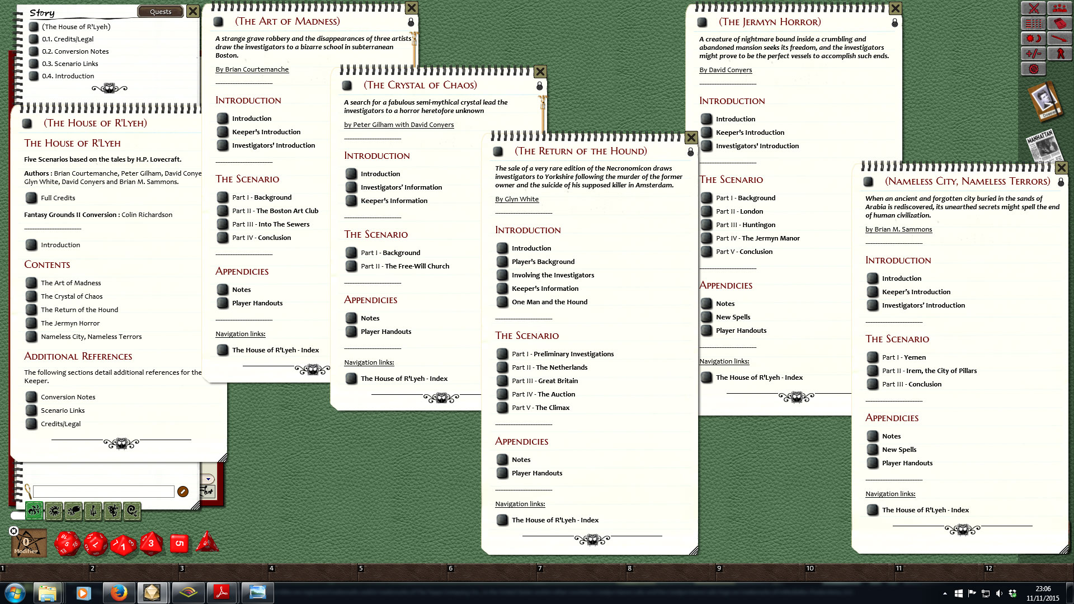The height and width of the screenshot is (604, 1074).
Task: Click inside the chat text input field
Action: coord(103,491)
